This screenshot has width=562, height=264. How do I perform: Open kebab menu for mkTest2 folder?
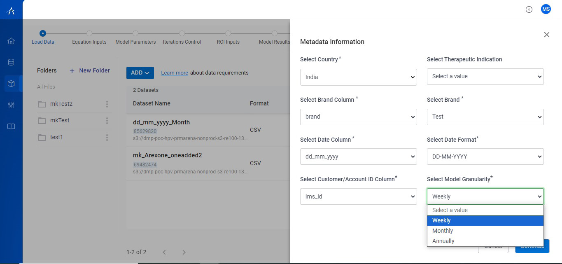(107, 104)
